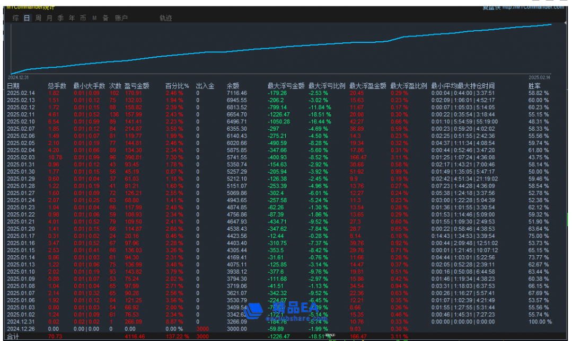Select the 2025.02.14 row
The width and height of the screenshot is (572, 341).
tap(21, 93)
